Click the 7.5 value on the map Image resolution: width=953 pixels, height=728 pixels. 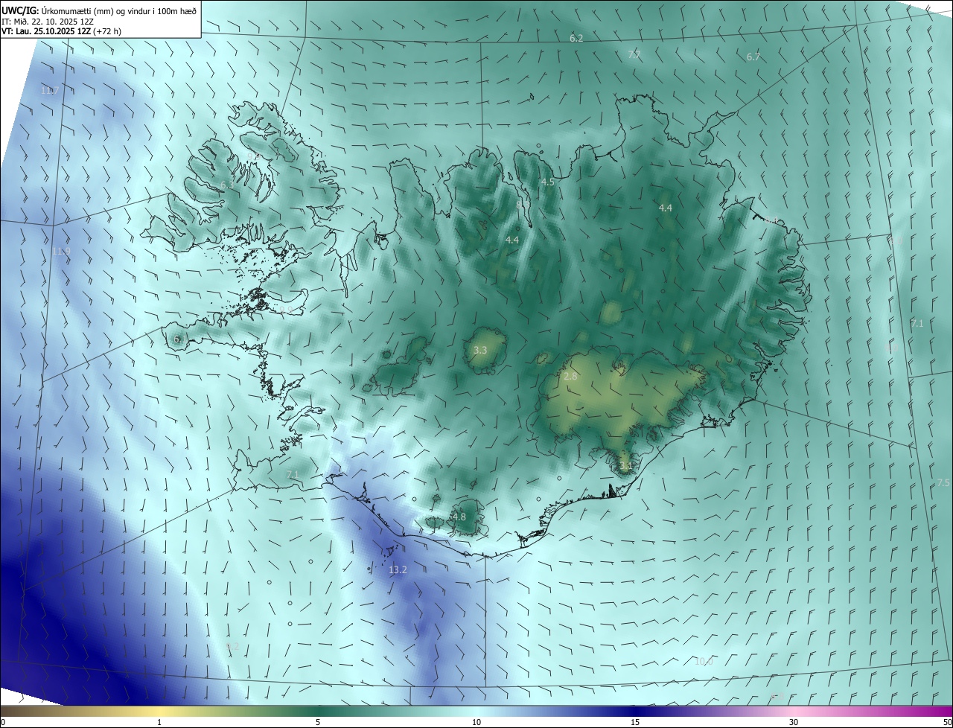click(943, 483)
